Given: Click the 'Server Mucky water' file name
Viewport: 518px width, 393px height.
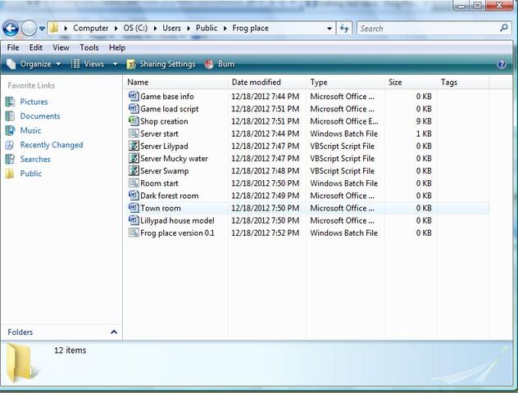Looking at the screenshot, I should click(174, 159).
